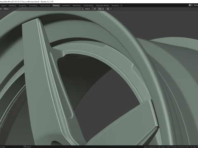Open the Texture Paint workspace tab
198x148 pixels.
click(45, 6)
